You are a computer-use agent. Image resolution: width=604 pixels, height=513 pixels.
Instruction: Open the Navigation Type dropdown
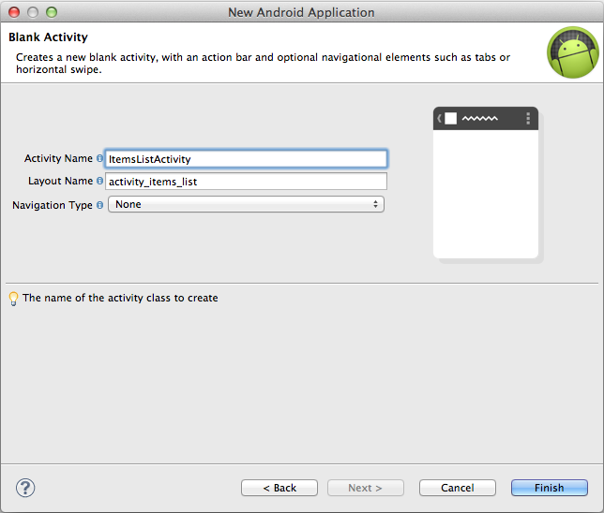[x=246, y=204]
